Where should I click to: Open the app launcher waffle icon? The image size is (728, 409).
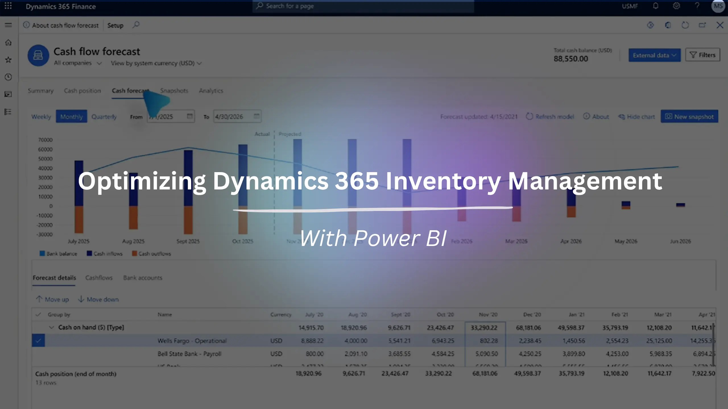(x=8, y=6)
